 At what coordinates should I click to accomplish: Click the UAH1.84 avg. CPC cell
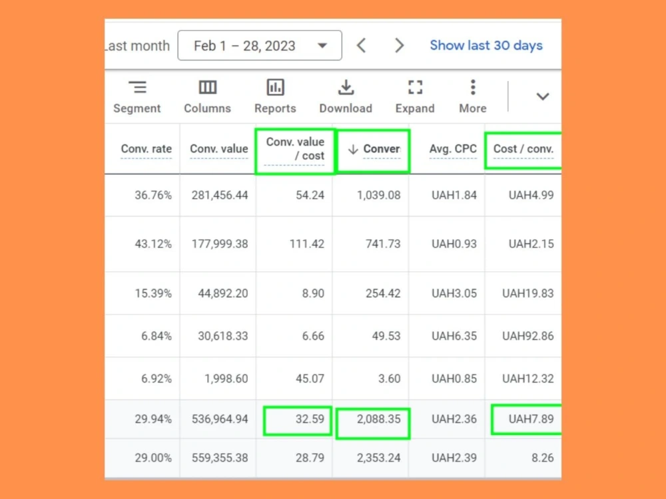point(454,195)
